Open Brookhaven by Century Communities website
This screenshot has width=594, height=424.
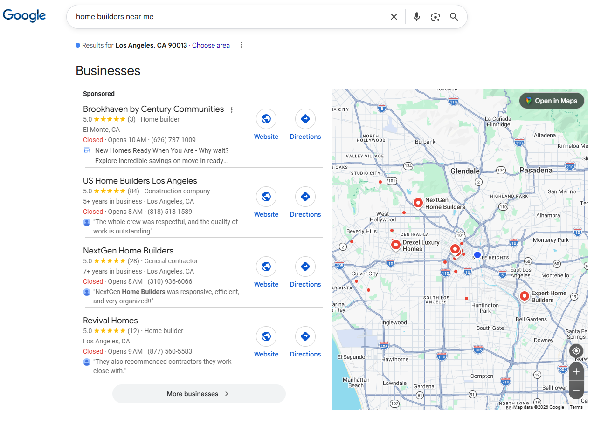266,119
